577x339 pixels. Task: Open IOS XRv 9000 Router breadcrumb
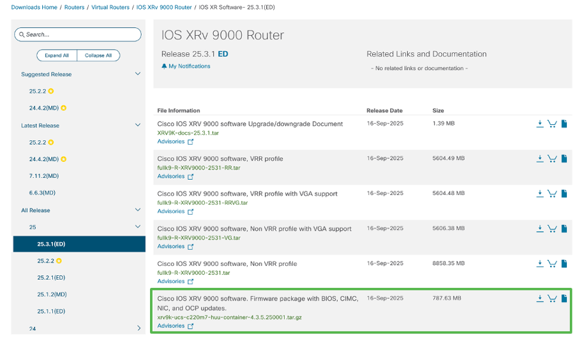click(x=164, y=8)
